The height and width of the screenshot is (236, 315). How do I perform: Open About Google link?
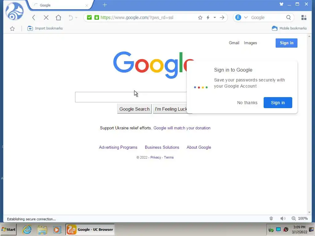(x=199, y=147)
